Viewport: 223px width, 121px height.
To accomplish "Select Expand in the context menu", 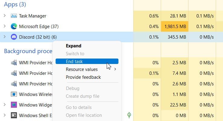I will [73, 46].
